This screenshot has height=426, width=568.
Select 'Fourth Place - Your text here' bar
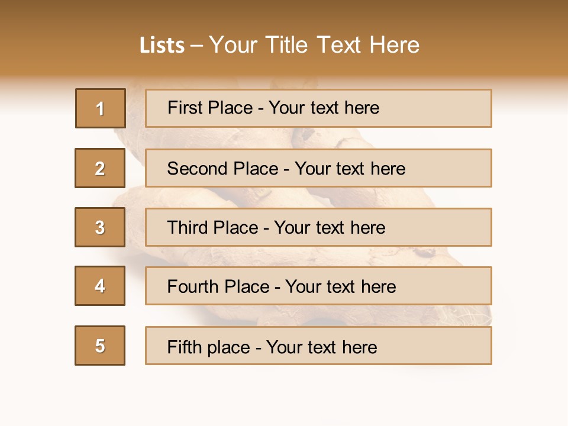pos(318,286)
